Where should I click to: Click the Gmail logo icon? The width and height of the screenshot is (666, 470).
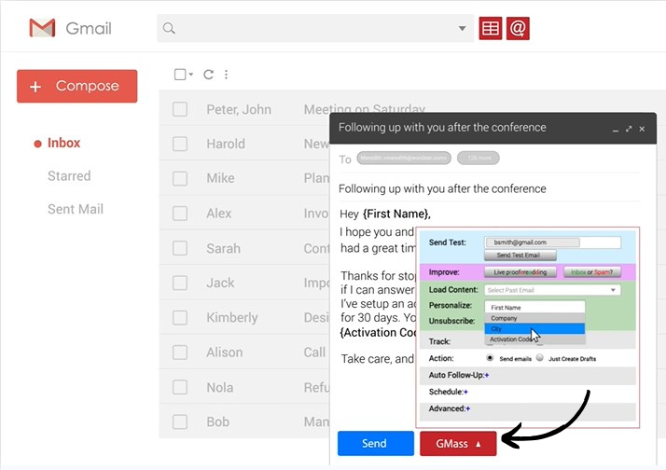tap(42, 28)
